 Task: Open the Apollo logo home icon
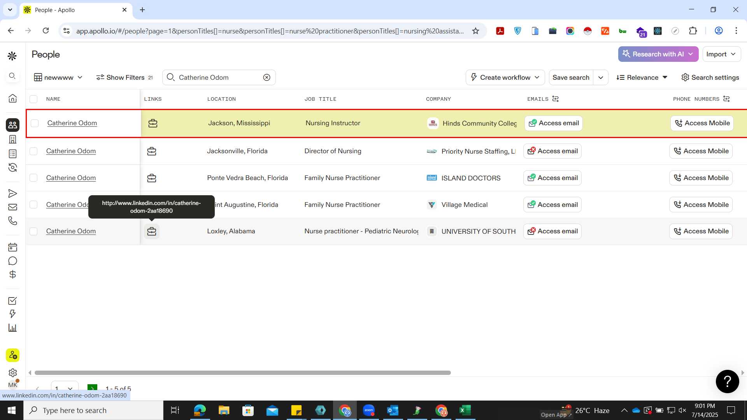point(12,56)
